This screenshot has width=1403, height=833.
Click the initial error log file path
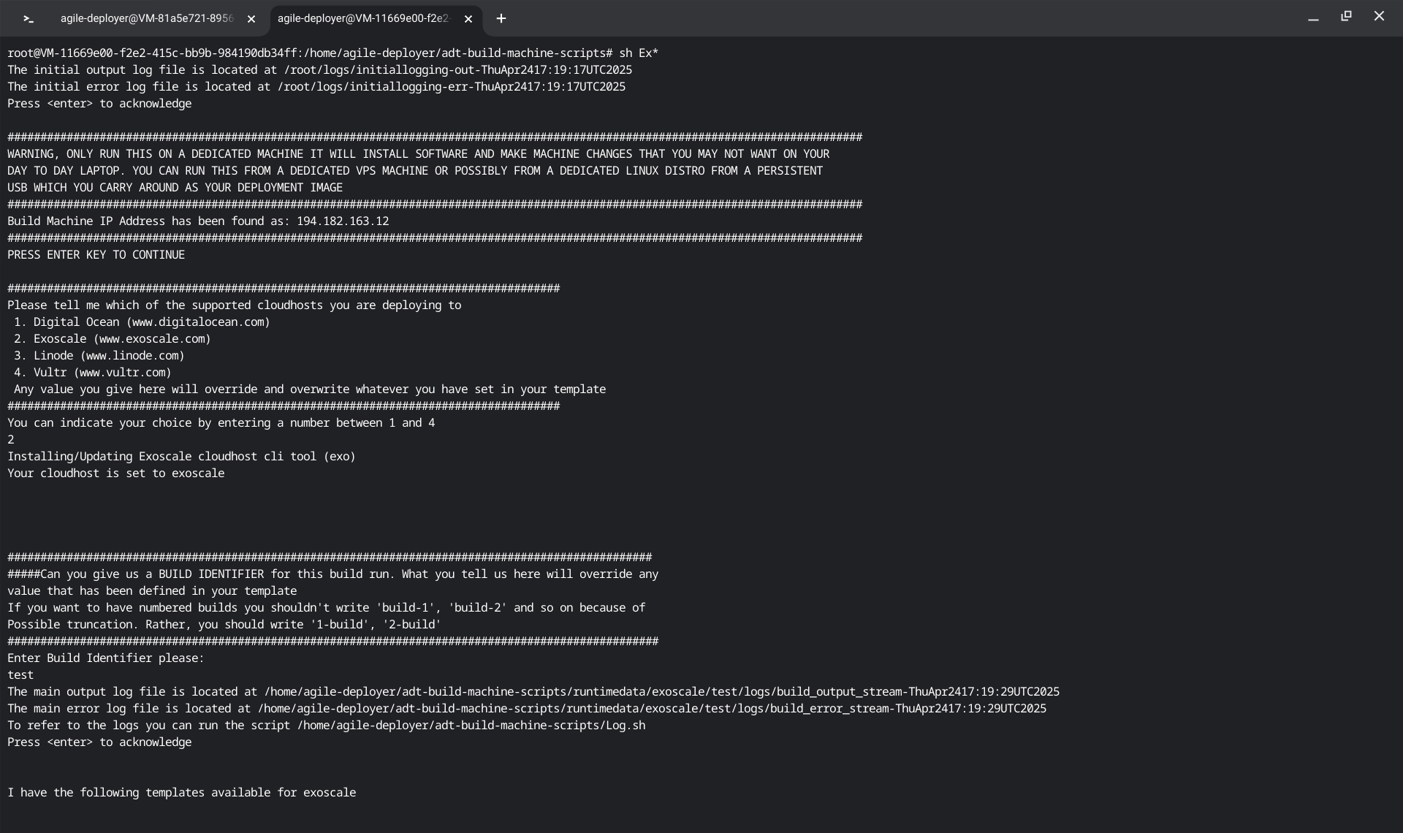coord(451,87)
